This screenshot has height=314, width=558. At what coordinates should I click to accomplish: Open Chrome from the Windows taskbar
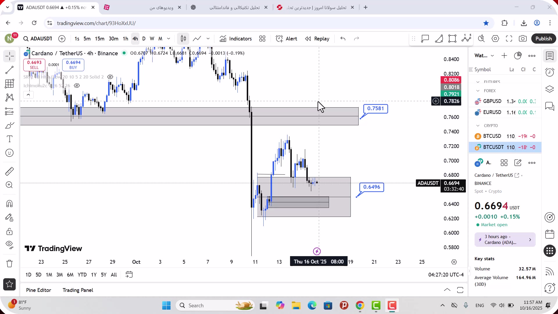pyautogui.click(x=360, y=306)
